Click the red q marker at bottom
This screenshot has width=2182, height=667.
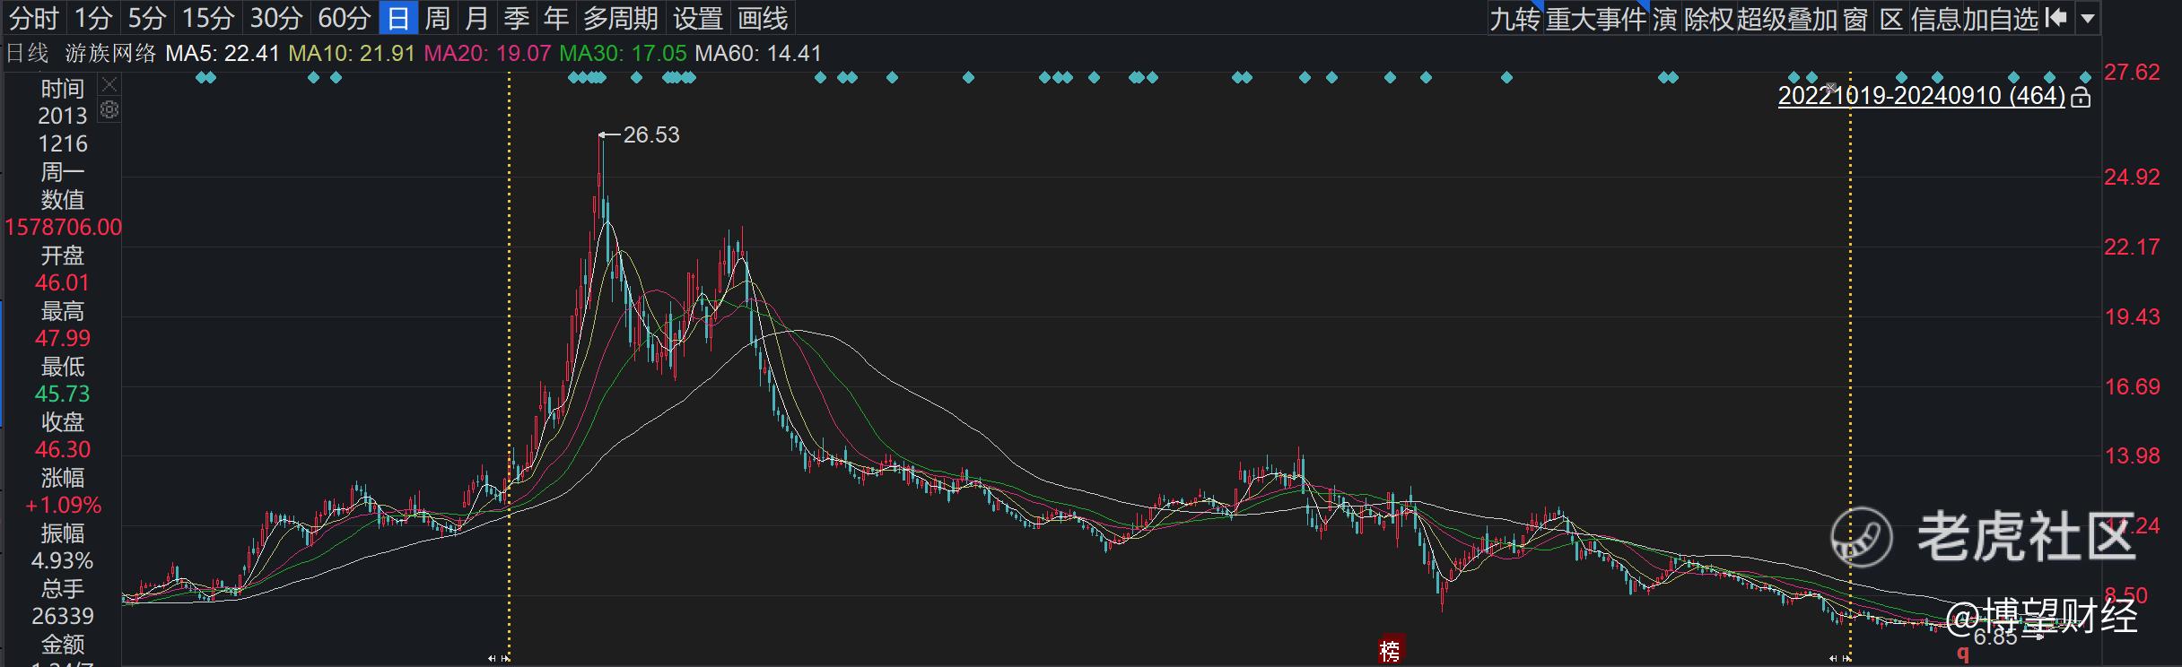1963,655
